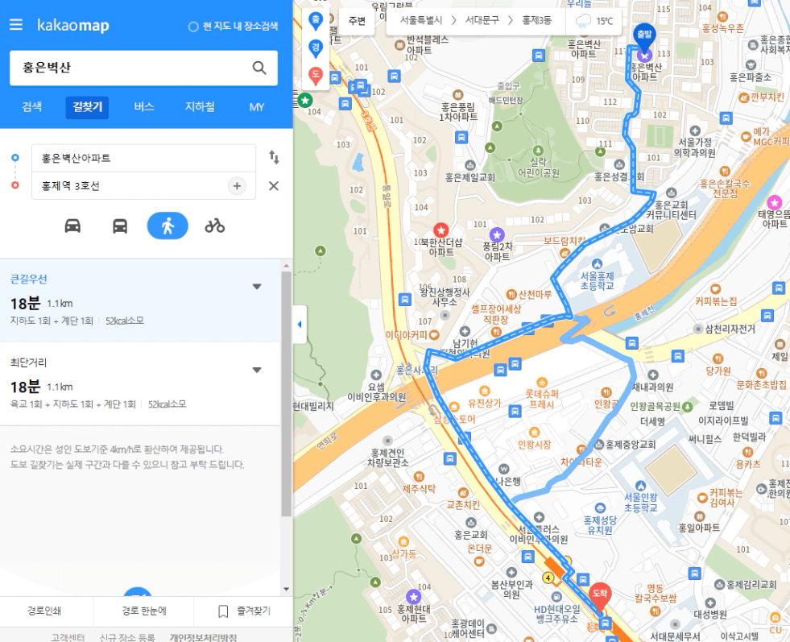The width and height of the screenshot is (790, 642).
Task: Click the 홍제현대아파트 purple star marker
Action: (413, 597)
